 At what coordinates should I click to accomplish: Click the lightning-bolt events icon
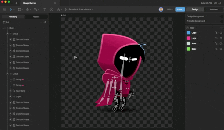click(52, 9)
